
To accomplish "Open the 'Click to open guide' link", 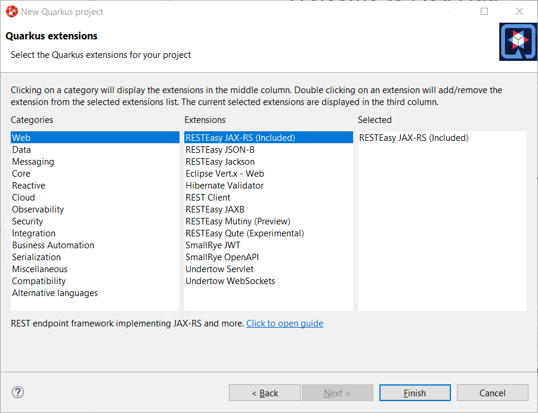I will point(285,323).
